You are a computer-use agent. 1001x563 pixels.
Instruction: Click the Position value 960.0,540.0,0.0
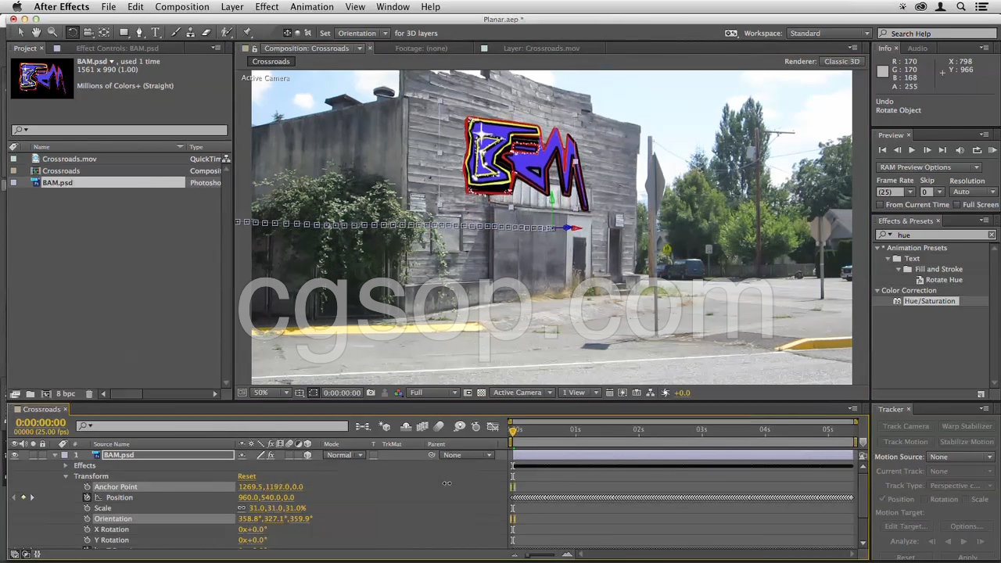[x=266, y=497]
